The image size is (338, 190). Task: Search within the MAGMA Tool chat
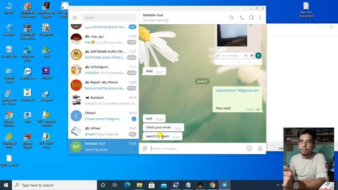coord(231,17)
